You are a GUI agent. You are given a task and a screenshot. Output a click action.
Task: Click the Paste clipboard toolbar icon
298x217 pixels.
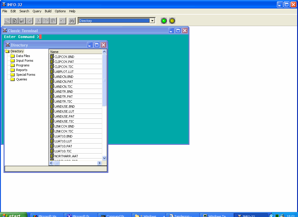(53, 21)
